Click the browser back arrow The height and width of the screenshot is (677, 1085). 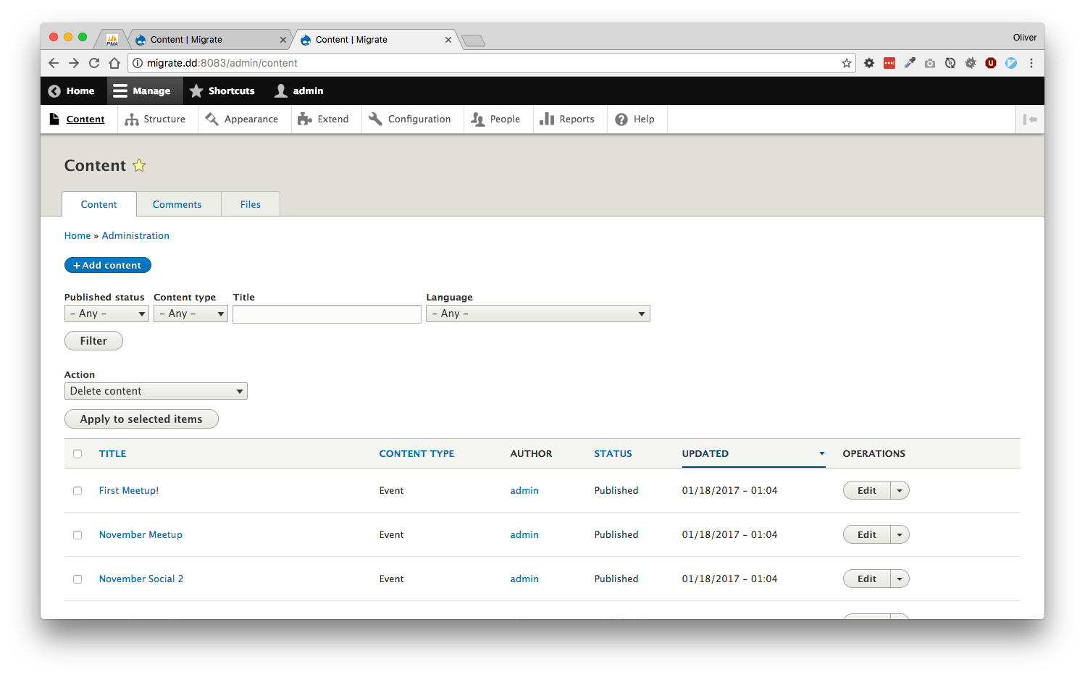[54, 63]
